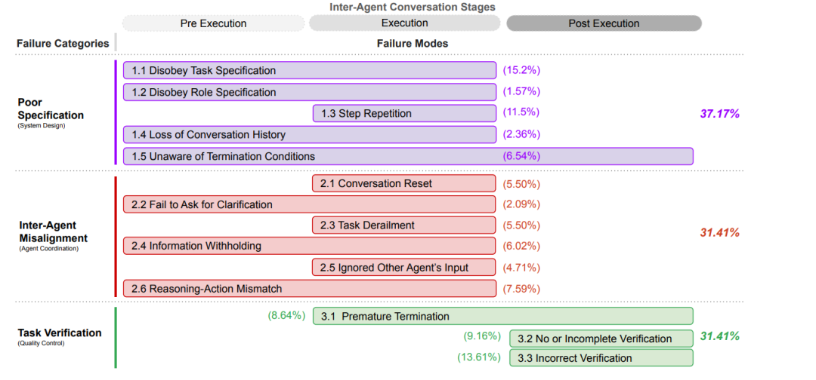Select the 2.1 Conversation Reset box
816x380 pixels.
[x=404, y=183]
